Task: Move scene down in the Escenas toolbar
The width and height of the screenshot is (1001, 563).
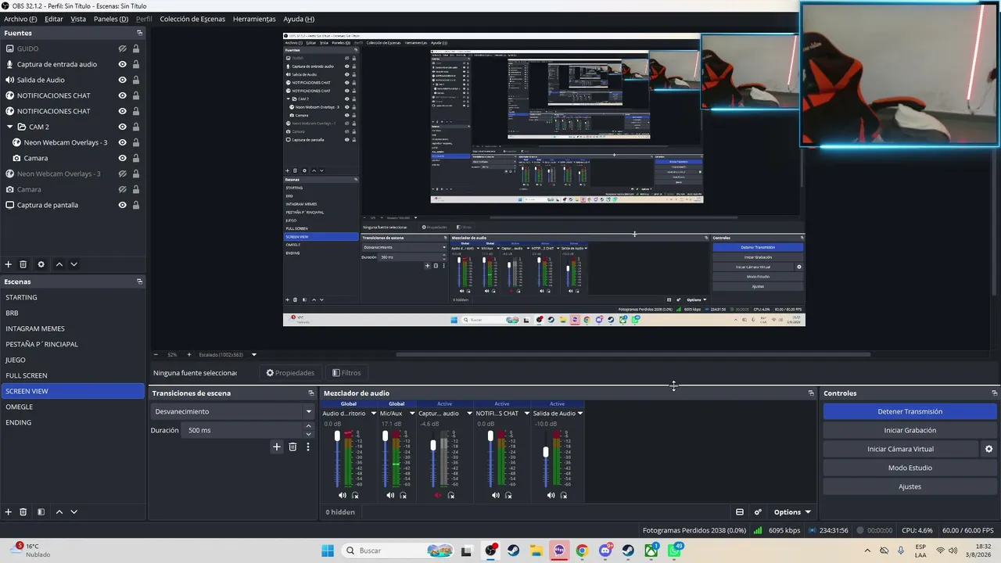Action: pos(74,512)
